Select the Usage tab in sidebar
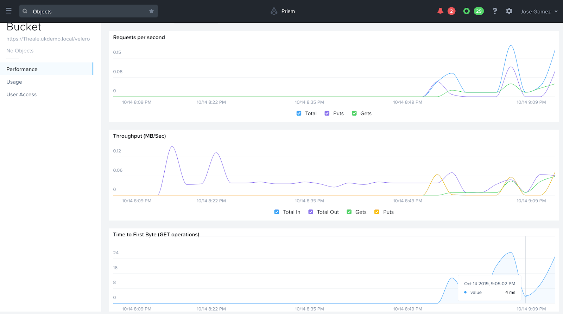Image resolution: width=563 pixels, height=314 pixels. (14, 82)
